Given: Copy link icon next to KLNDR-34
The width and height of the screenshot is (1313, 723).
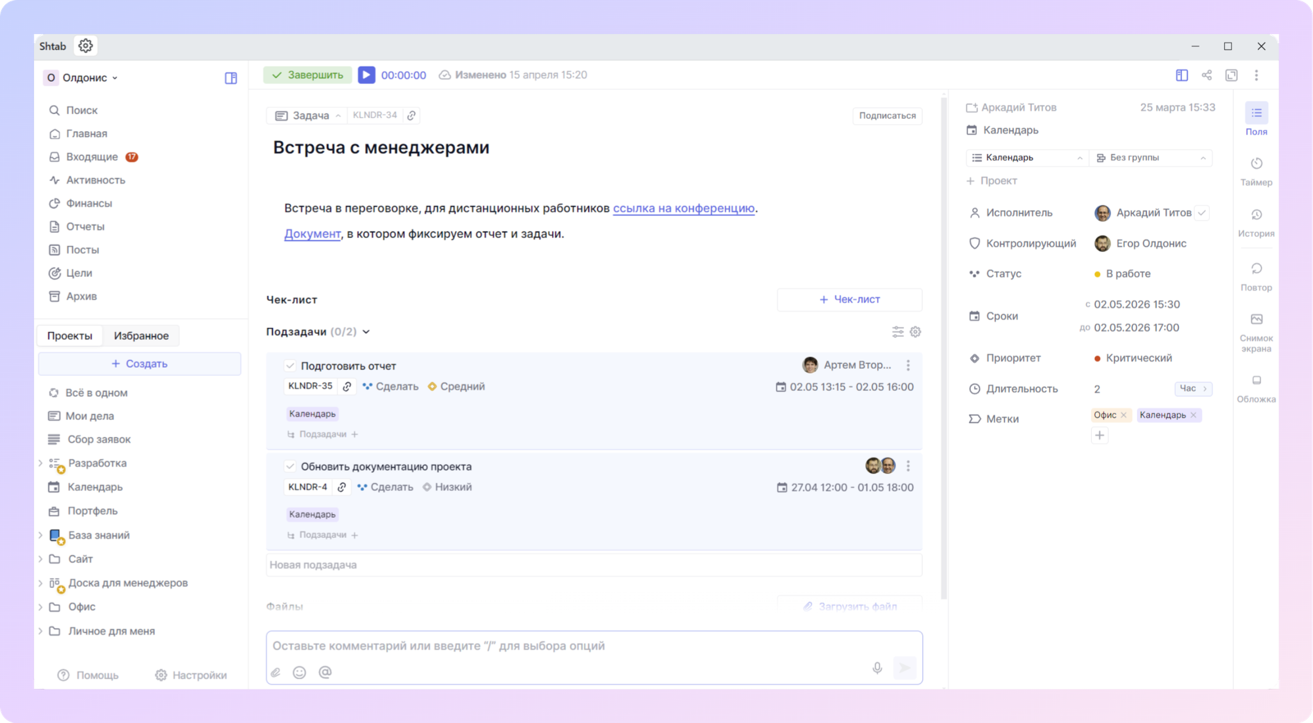Looking at the screenshot, I should click(412, 115).
